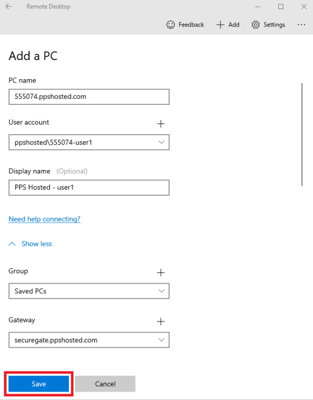
Task: Open the Group Saved PCs dropdown
Action: (89, 291)
